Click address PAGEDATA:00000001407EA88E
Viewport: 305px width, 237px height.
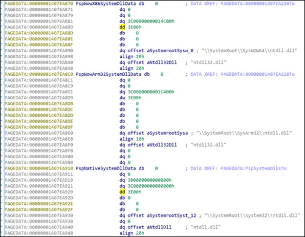39,39
